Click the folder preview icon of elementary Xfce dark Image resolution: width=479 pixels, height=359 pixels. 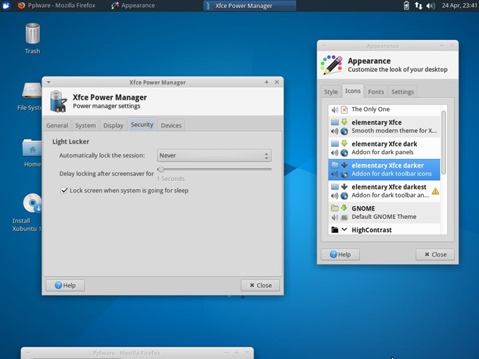335,144
